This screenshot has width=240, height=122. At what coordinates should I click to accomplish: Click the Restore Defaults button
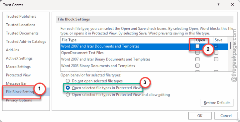point(217,103)
